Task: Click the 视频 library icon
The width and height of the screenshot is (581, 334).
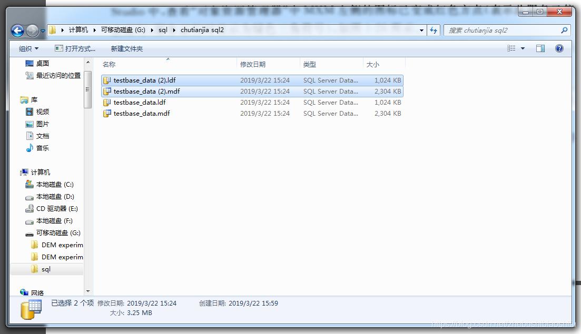Action: tap(29, 112)
